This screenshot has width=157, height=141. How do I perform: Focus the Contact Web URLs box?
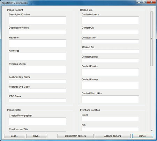110,99
